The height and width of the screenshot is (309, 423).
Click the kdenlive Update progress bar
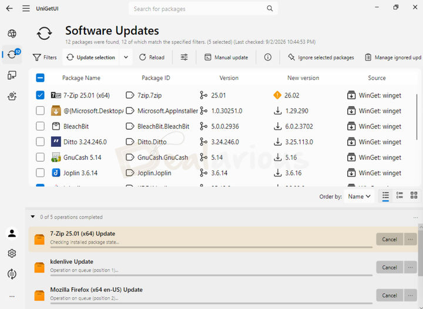[x=211, y=275]
